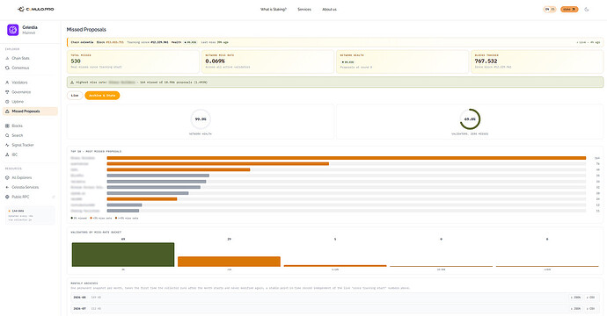Open Public RPC link
607x316 pixels.
pos(20,197)
